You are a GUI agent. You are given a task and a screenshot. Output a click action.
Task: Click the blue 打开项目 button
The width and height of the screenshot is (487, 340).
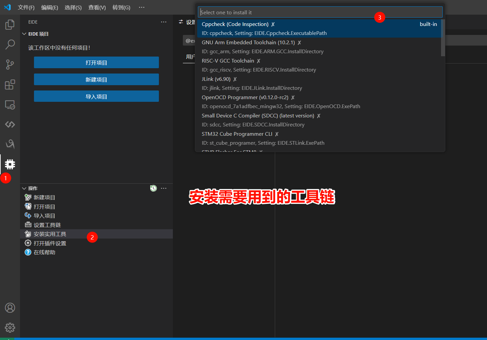point(96,63)
